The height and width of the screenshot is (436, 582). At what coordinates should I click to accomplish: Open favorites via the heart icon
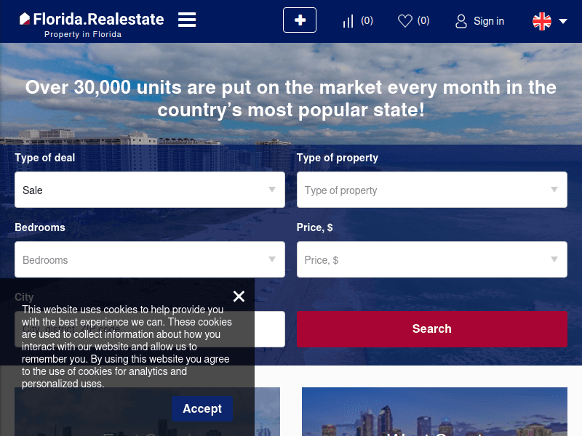coord(405,21)
